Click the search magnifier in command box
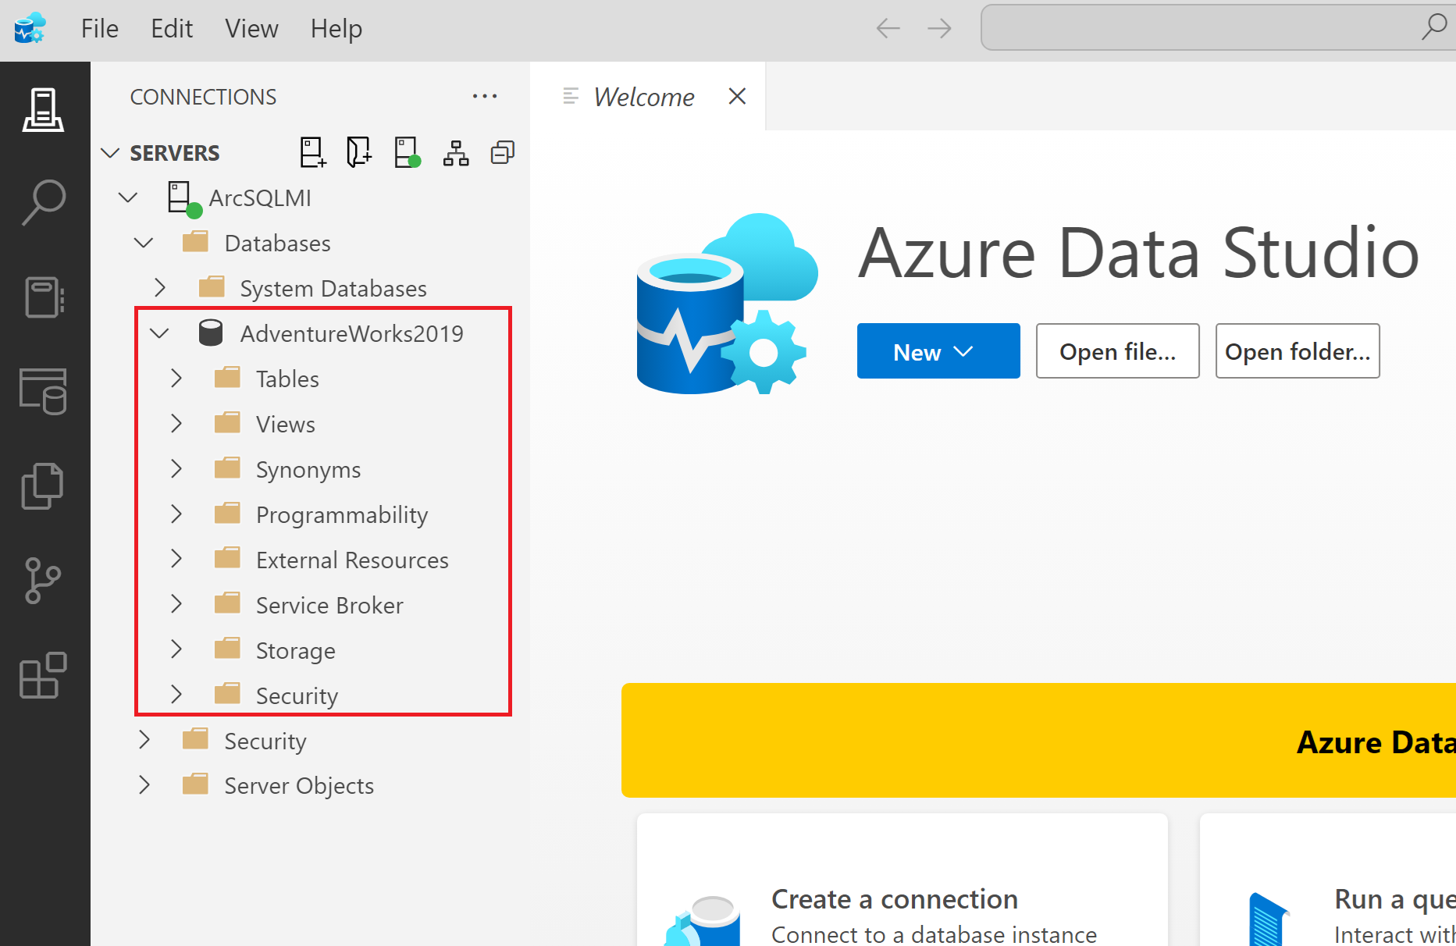The height and width of the screenshot is (946, 1456). pyautogui.click(x=1435, y=27)
